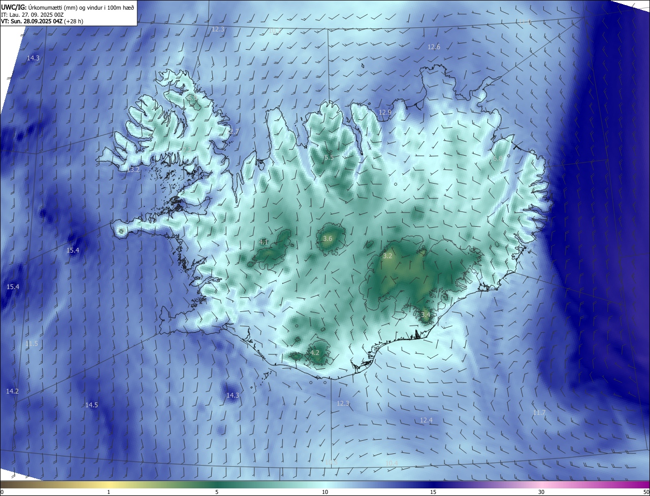
Task: Click the 5.5 value label
Action: coord(329,158)
